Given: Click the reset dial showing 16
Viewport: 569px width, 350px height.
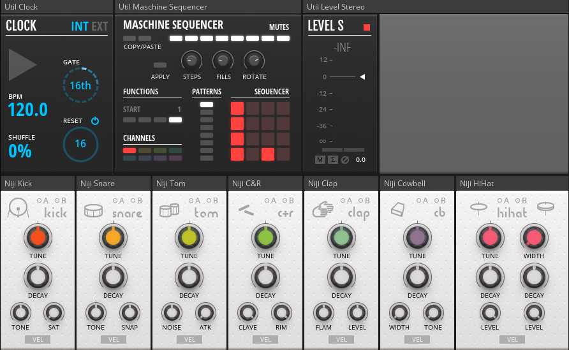Looking at the screenshot, I should point(80,144).
